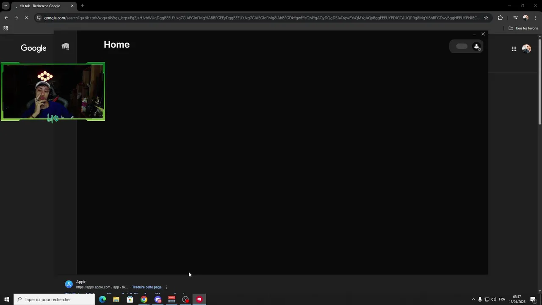This screenshot has width=542, height=305.
Task: Open the Windows Start menu
Action: [6, 299]
